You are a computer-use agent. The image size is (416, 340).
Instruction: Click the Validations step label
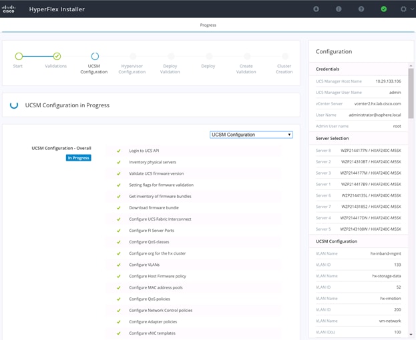coord(55,66)
